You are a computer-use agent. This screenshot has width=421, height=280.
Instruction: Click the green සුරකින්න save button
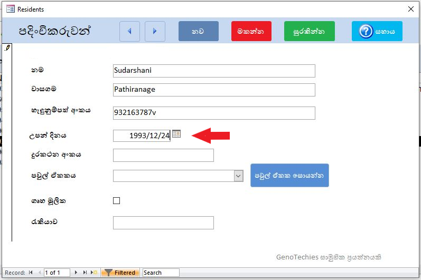[310, 31]
